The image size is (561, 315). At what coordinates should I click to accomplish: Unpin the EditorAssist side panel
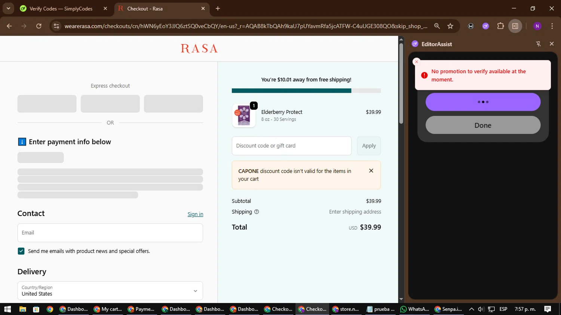[539, 44]
